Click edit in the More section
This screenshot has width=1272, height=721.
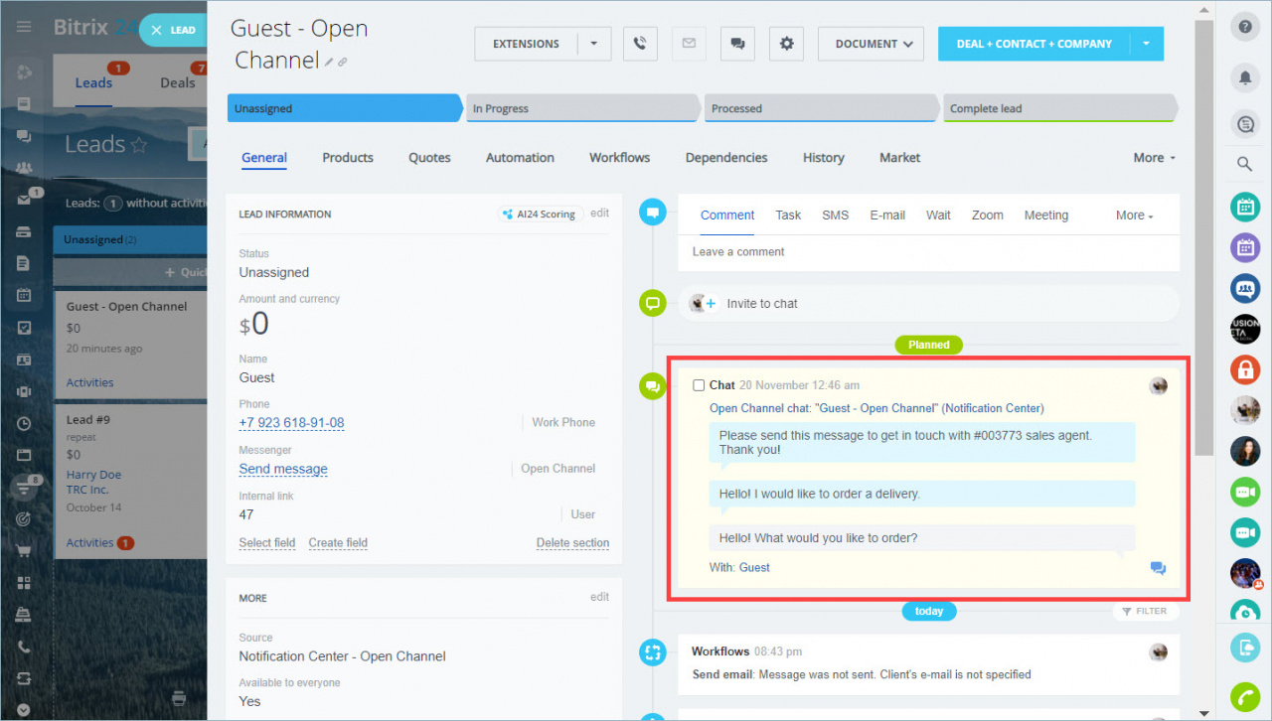[x=599, y=598]
